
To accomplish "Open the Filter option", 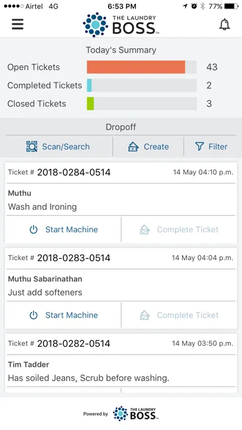I will pos(211,146).
